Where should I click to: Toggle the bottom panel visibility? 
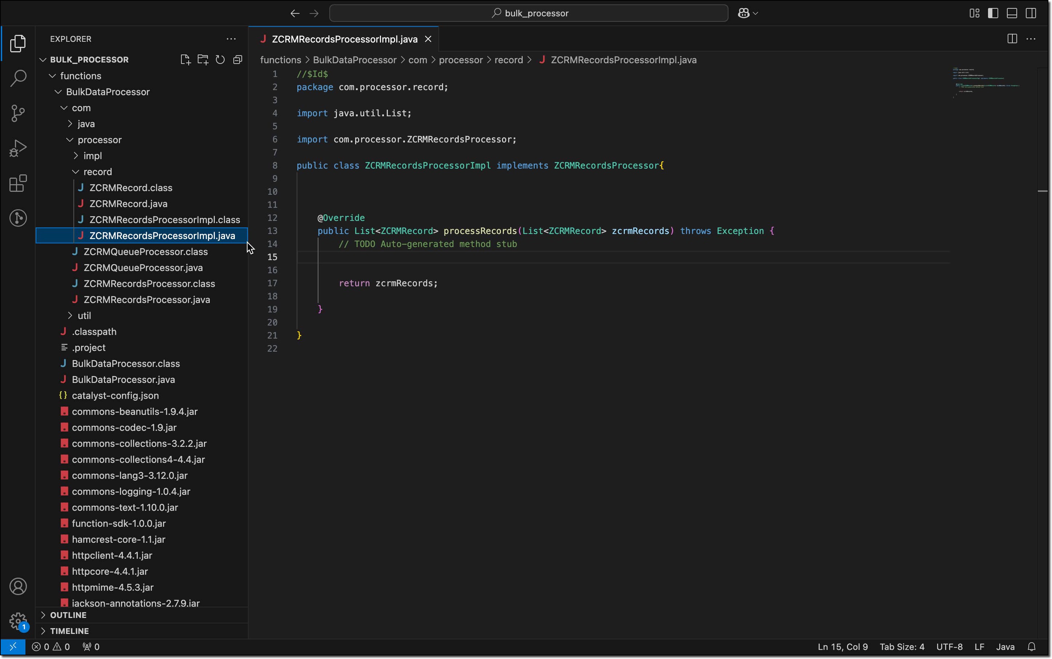[1012, 13]
